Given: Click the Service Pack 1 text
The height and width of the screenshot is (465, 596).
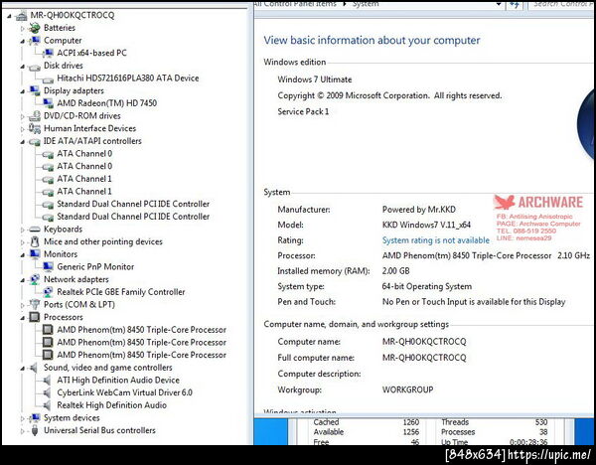Looking at the screenshot, I should click(303, 111).
